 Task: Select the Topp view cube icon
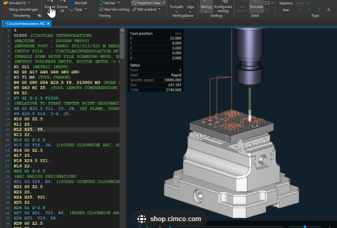click(71, 9)
